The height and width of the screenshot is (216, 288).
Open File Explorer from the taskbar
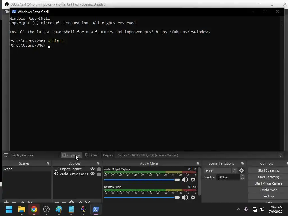click(21, 209)
